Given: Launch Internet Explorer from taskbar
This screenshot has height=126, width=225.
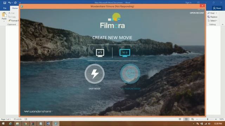Looking at the screenshot, I should [x=10, y=124].
